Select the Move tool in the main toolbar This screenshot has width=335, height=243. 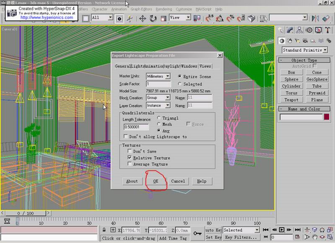coord(142,18)
